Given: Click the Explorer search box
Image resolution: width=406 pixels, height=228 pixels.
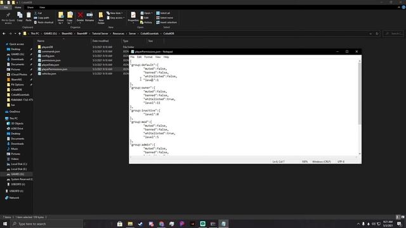Looking at the screenshot, I should coord(393,34).
